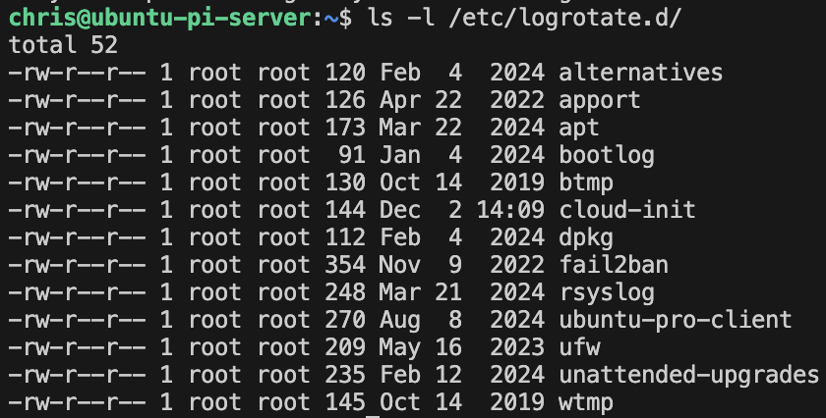The image size is (826, 418).
Task: Point at the cloud-init filename
Action: coord(627,210)
